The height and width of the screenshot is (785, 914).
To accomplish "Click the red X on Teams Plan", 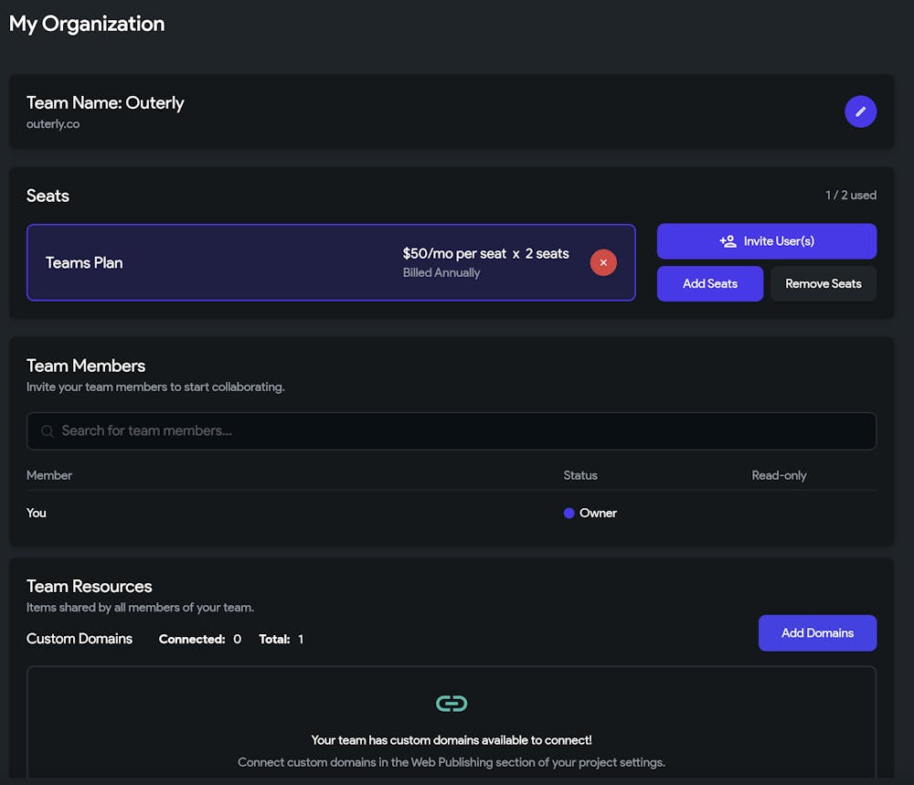I will [x=603, y=262].
